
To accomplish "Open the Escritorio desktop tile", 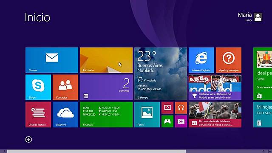I will coord(106,60).
